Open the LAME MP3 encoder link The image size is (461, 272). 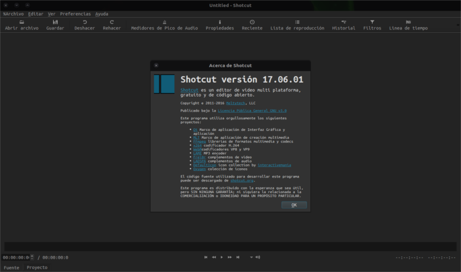(x=197, y=153)
